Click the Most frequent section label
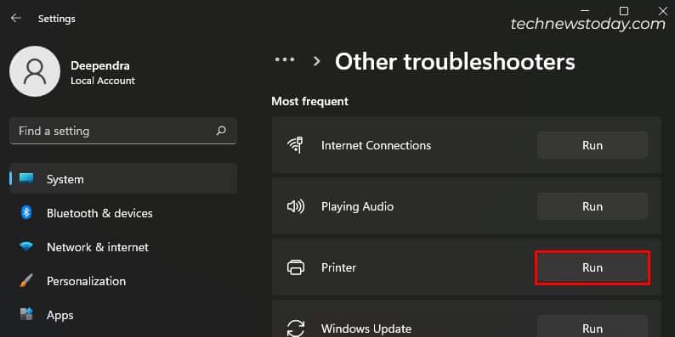Screen dimensions: 675x337 310,102
